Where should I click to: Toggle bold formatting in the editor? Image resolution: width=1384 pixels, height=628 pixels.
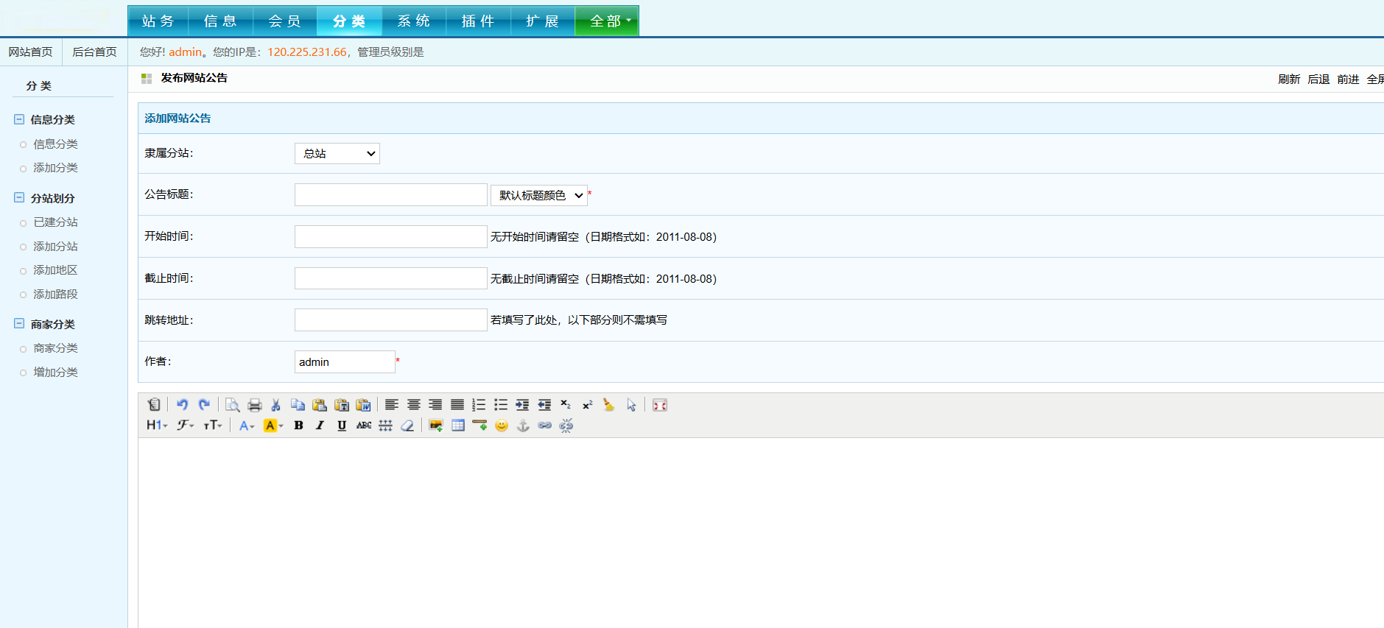tap(298, 426)
